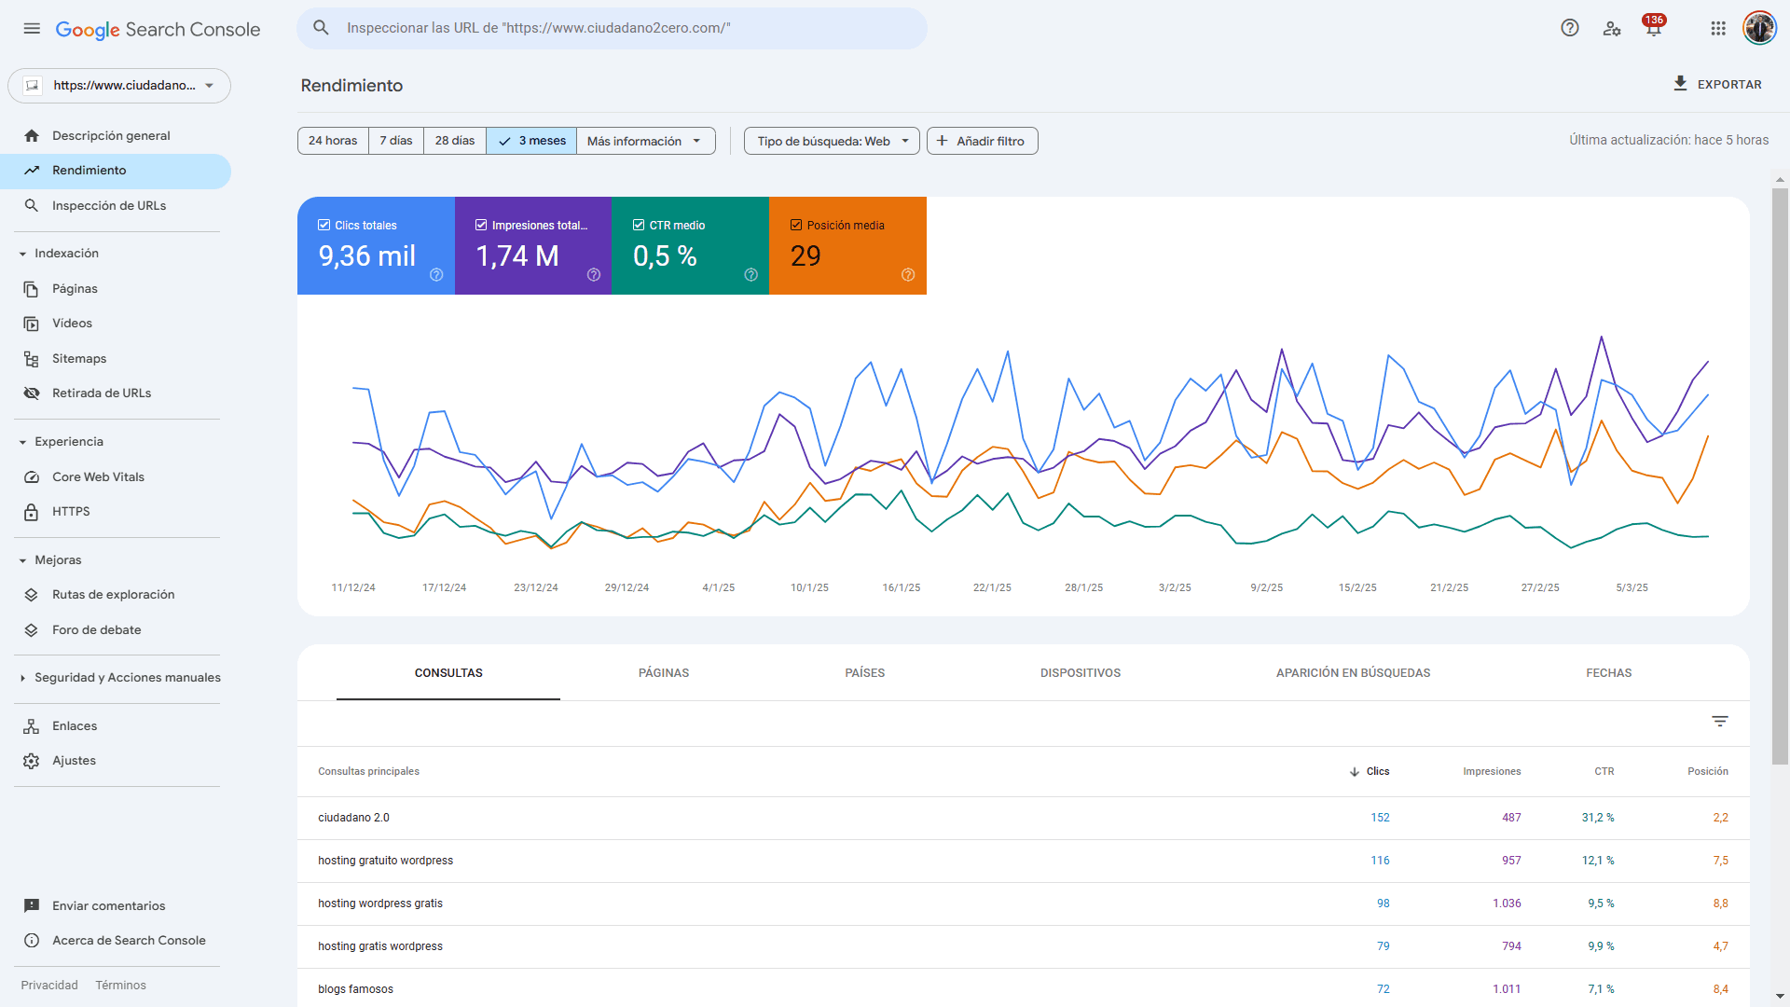
Task: Click the Rutas de exploración icon
Action: click(x=32, y=595)
